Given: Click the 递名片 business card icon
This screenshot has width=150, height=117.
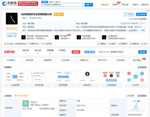Looking at the screenshot, I should [x=110, y=44].
